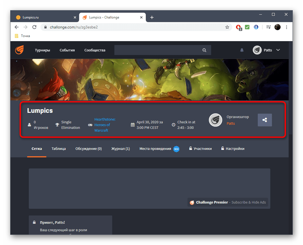This screenshot has width=303, height=245.
Task: Click the search magnifier icon
Action: click(x=204, y=50)
